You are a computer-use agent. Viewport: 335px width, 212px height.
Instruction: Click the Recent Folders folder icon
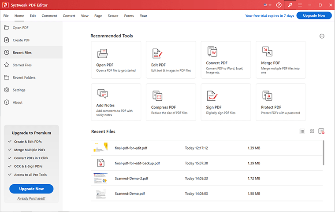click(x=7, y=77)
